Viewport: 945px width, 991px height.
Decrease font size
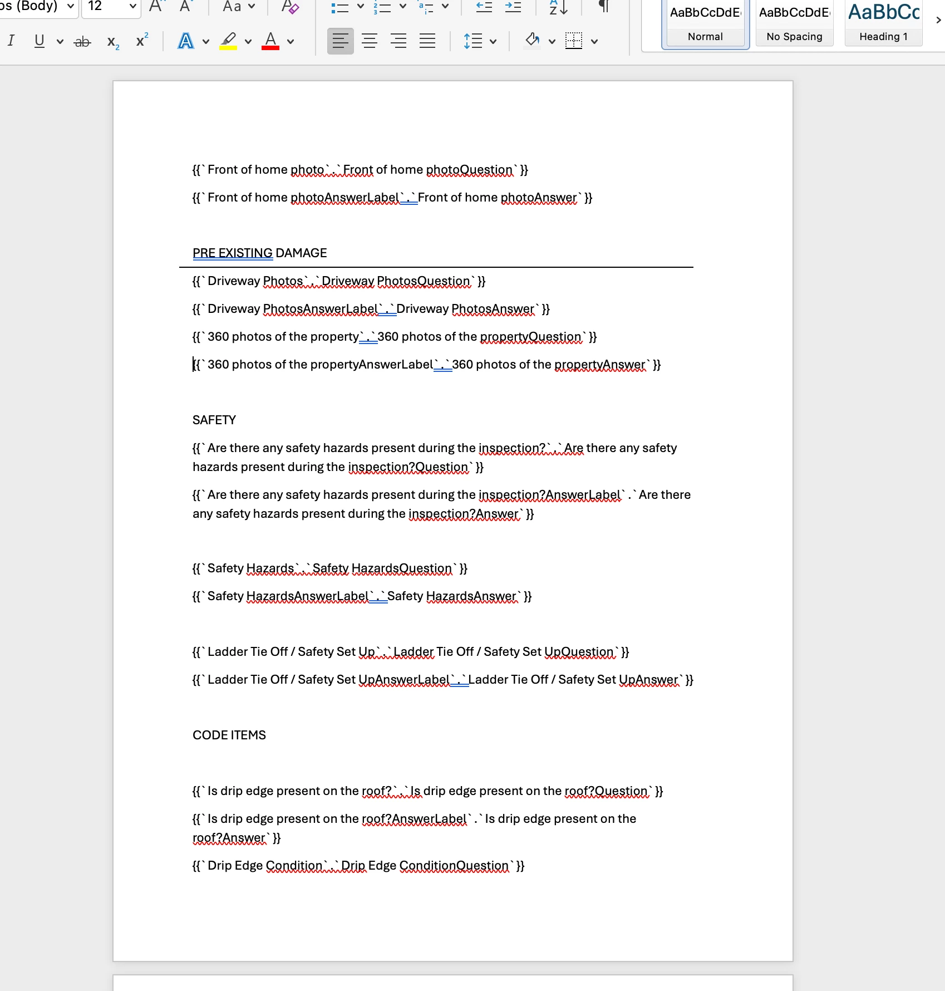point(185,7)
